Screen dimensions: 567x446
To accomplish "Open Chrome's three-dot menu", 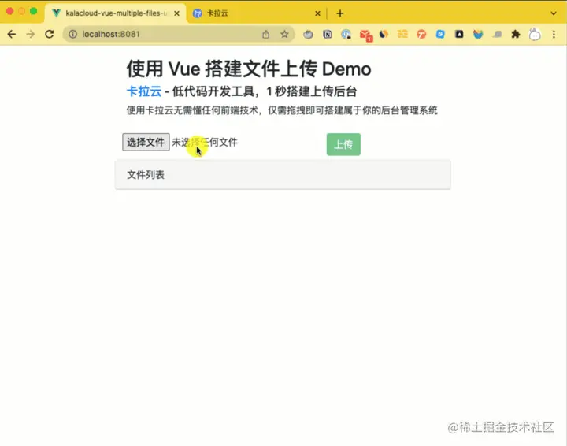I will (x=554, y=35).
